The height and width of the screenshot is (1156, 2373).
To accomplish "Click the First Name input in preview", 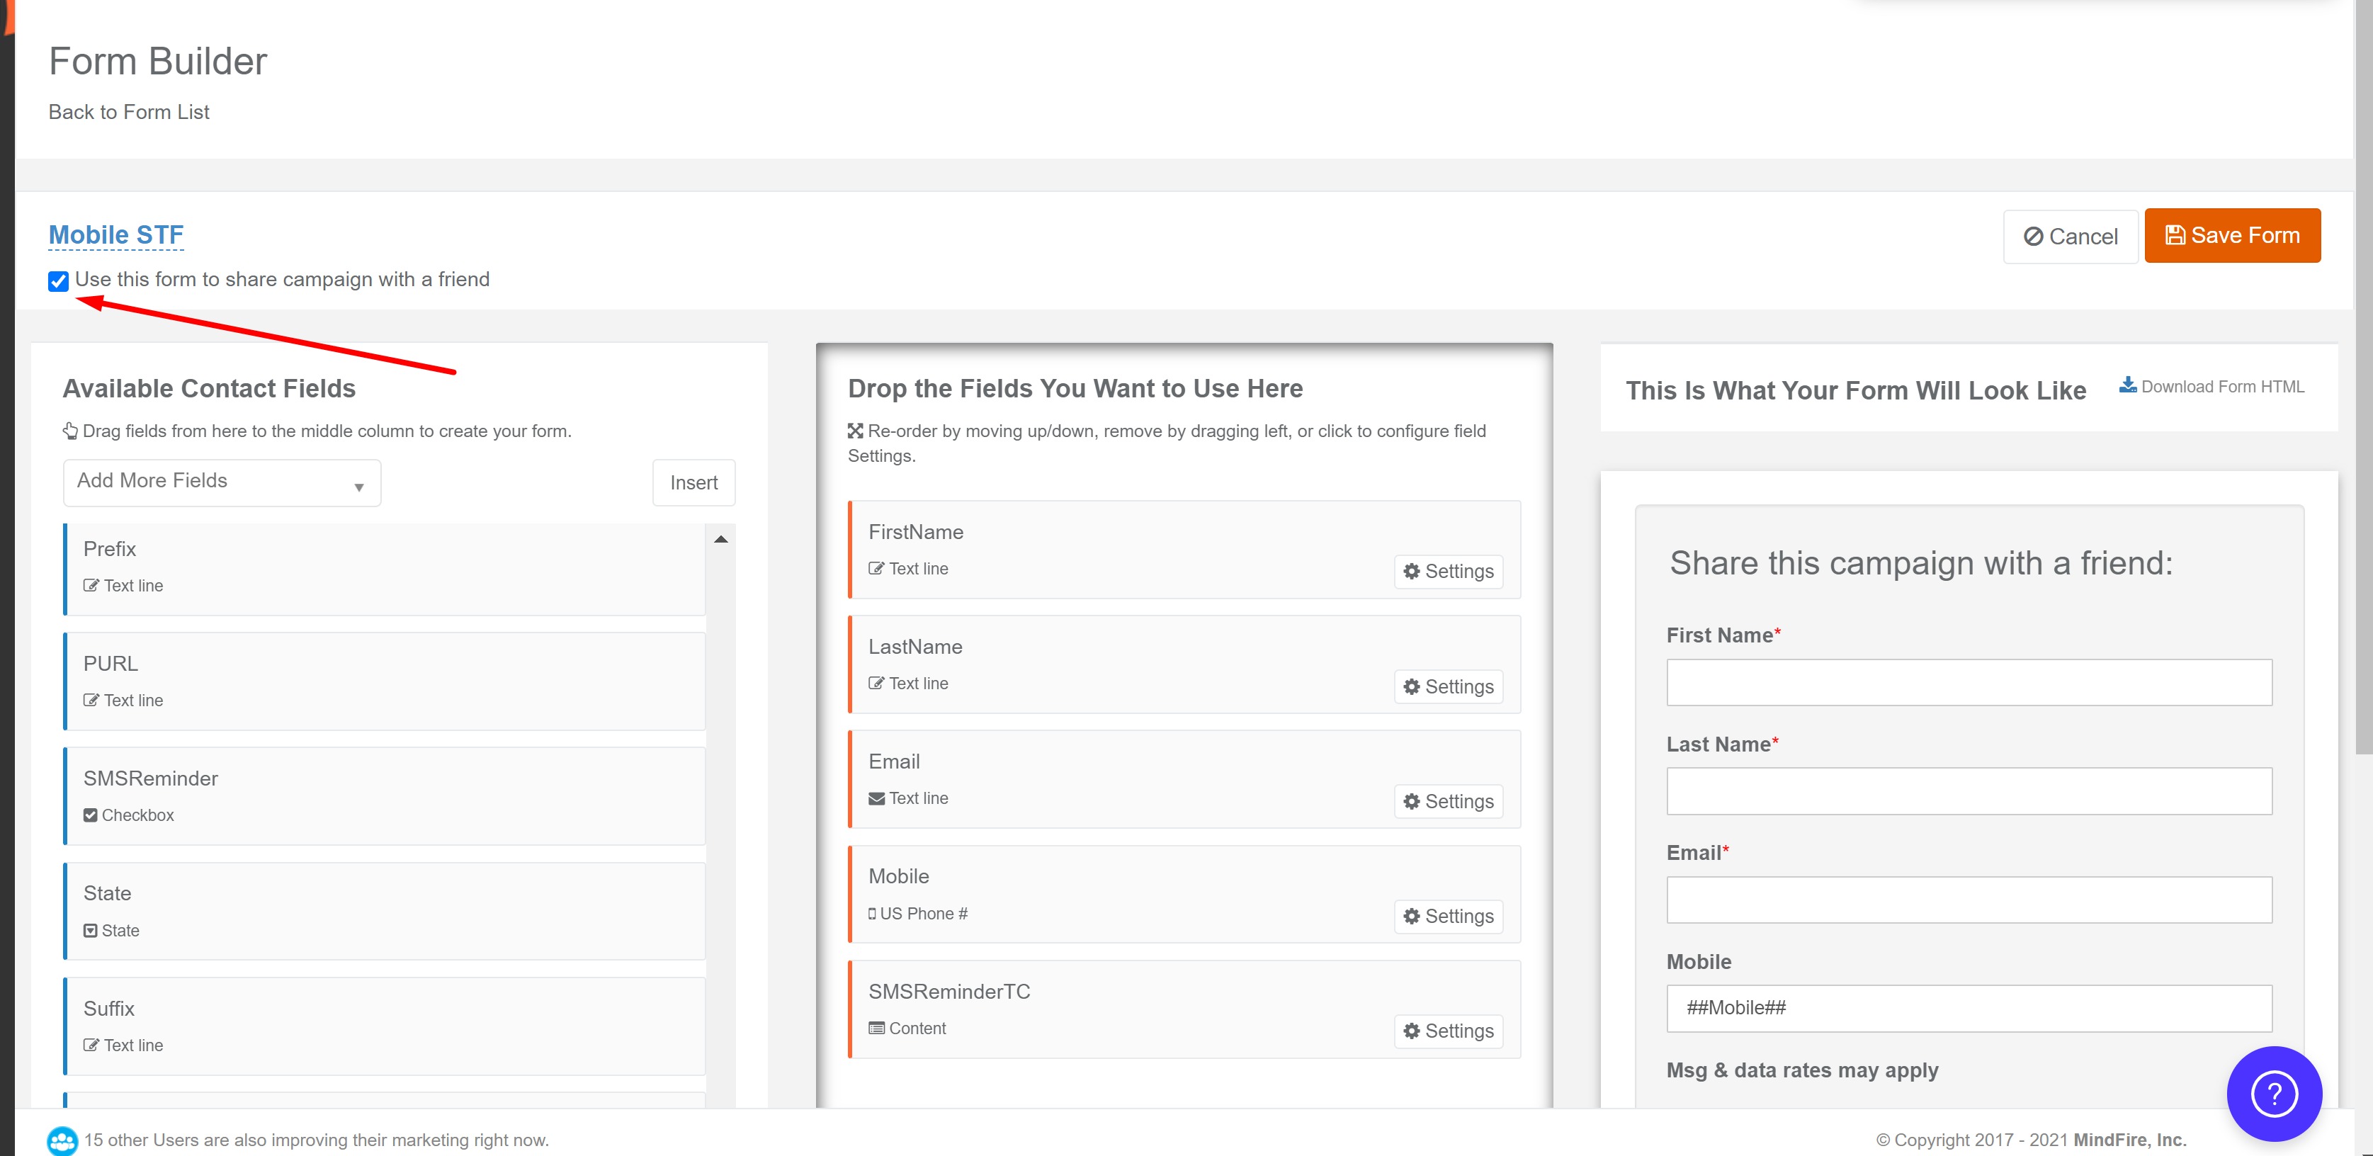I will (x=1969, y=683).
